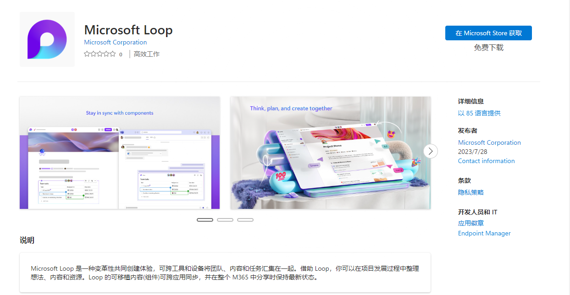Click the Microsoft Loop title heading

128,30
